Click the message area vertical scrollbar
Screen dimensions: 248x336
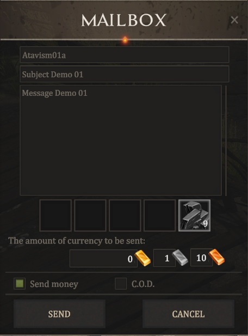click(226, 140)
